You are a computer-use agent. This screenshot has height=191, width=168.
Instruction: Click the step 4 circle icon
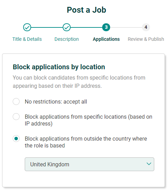pos(146,27)
